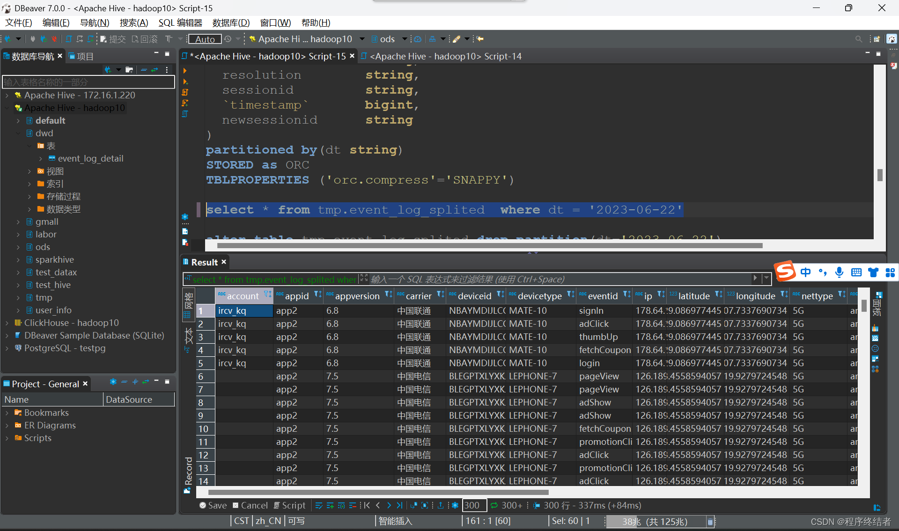Collapse the dwd database node
Viewport: 899px width, 531px height.
tap(18, 133)
